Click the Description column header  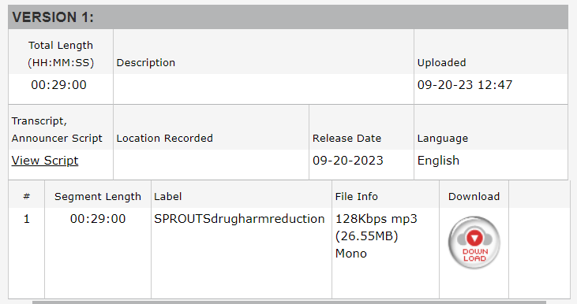[x=146, y=63]
